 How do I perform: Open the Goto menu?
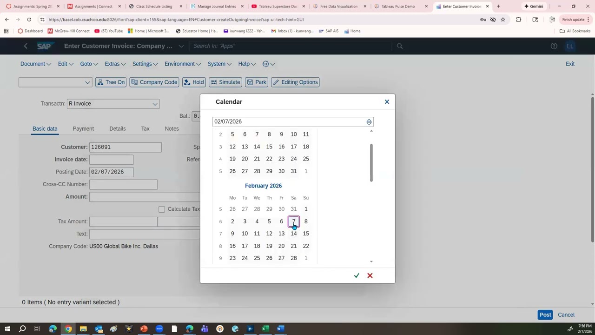coord(89,64)
